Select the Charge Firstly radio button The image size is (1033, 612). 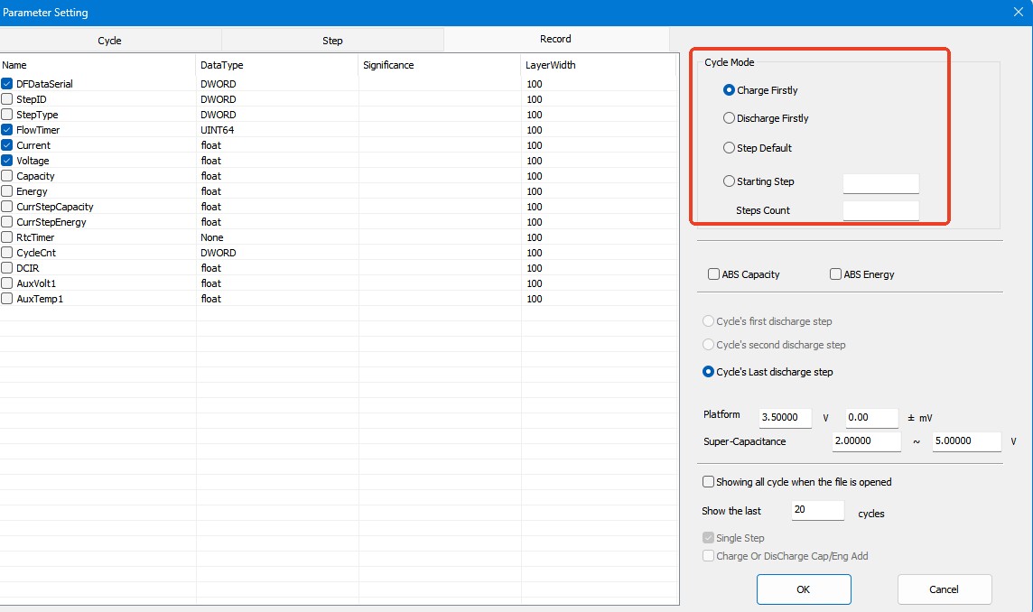pyautogui.click(x=729, y=89)
